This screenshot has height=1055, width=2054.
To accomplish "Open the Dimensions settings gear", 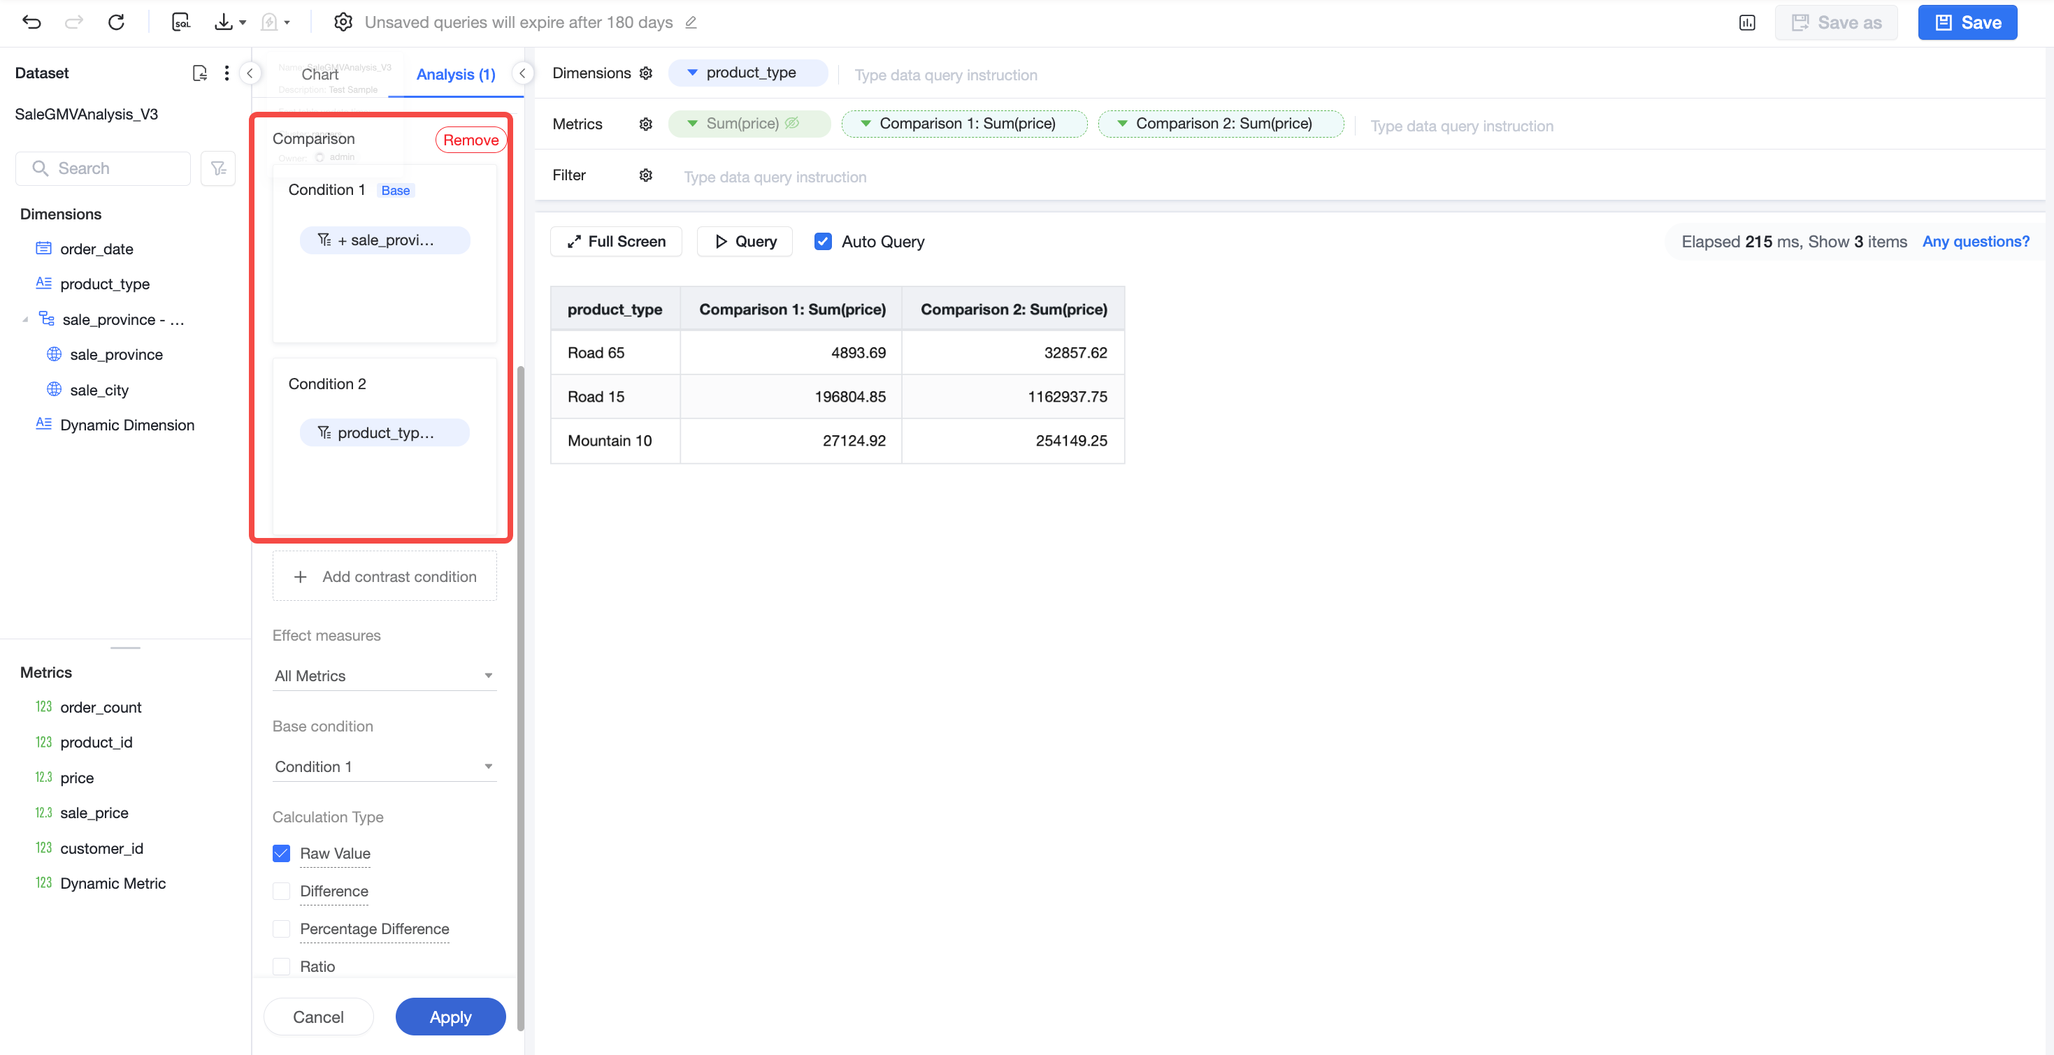I will [646, 73].
